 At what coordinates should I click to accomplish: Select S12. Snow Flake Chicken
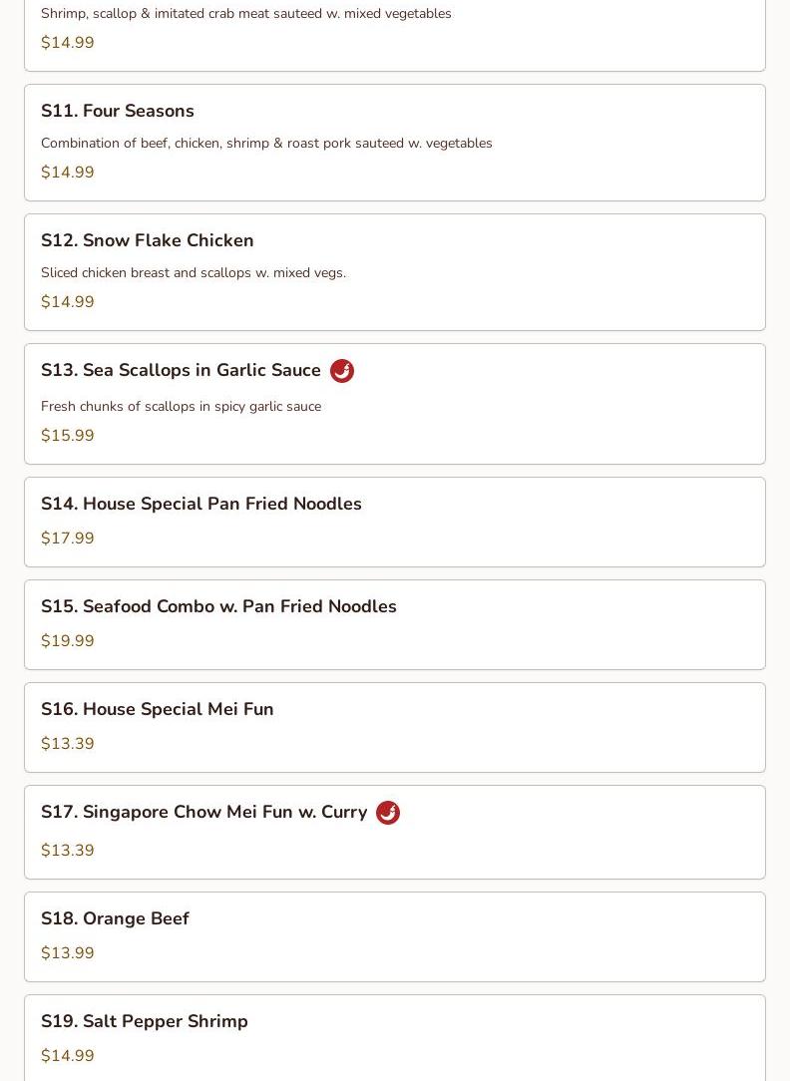pos(148,240)
